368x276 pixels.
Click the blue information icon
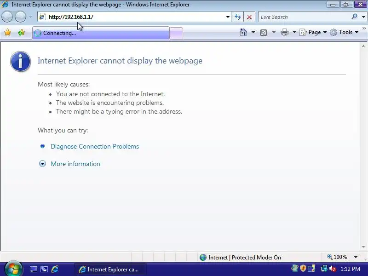[x=20, y=62]
